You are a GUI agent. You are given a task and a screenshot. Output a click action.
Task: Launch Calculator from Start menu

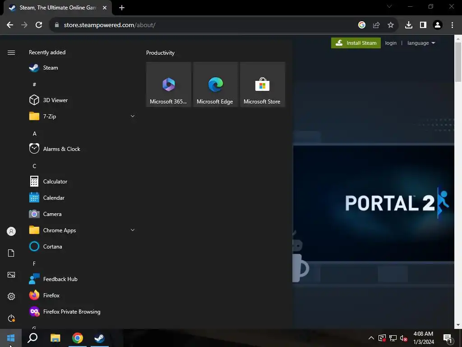tap(82, 182)
